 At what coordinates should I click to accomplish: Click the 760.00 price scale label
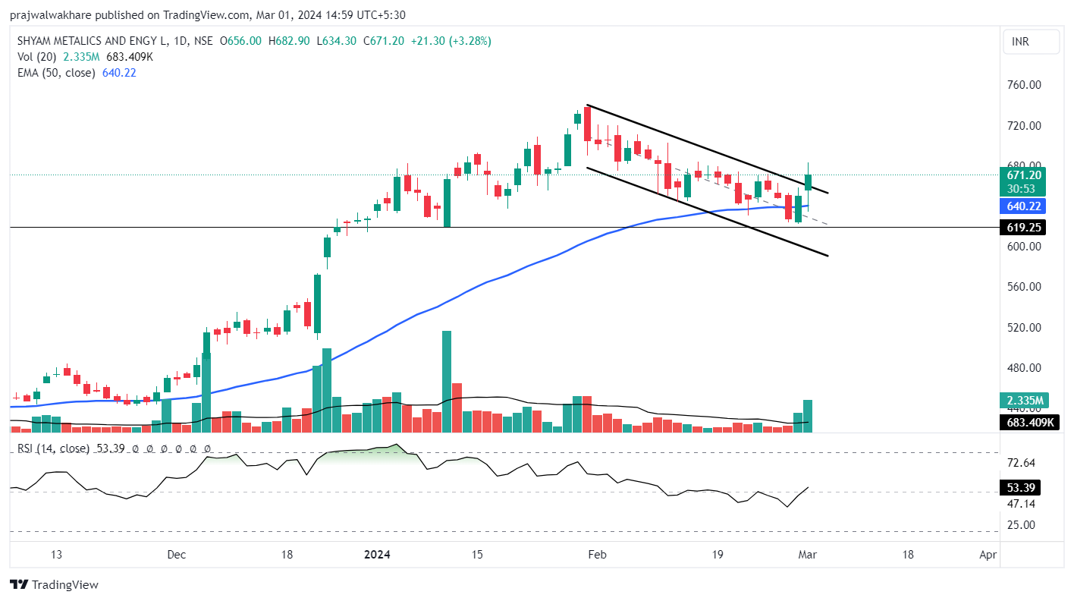point(1024,85)
